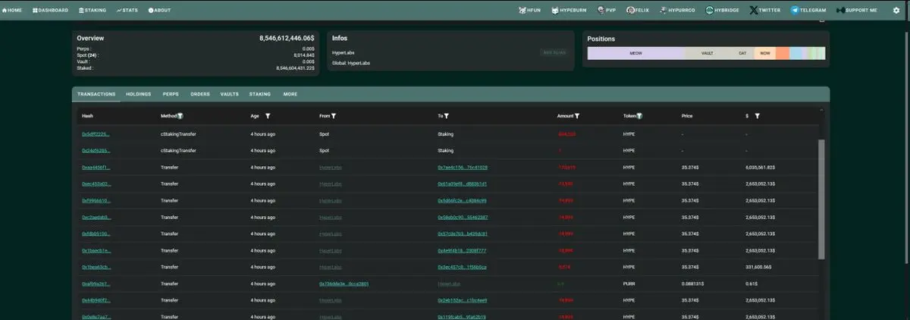The width and height of the screenshot is (910, 320).
Task: Open transaction hash 0xf9966610
Action: [x=96, y=201]
